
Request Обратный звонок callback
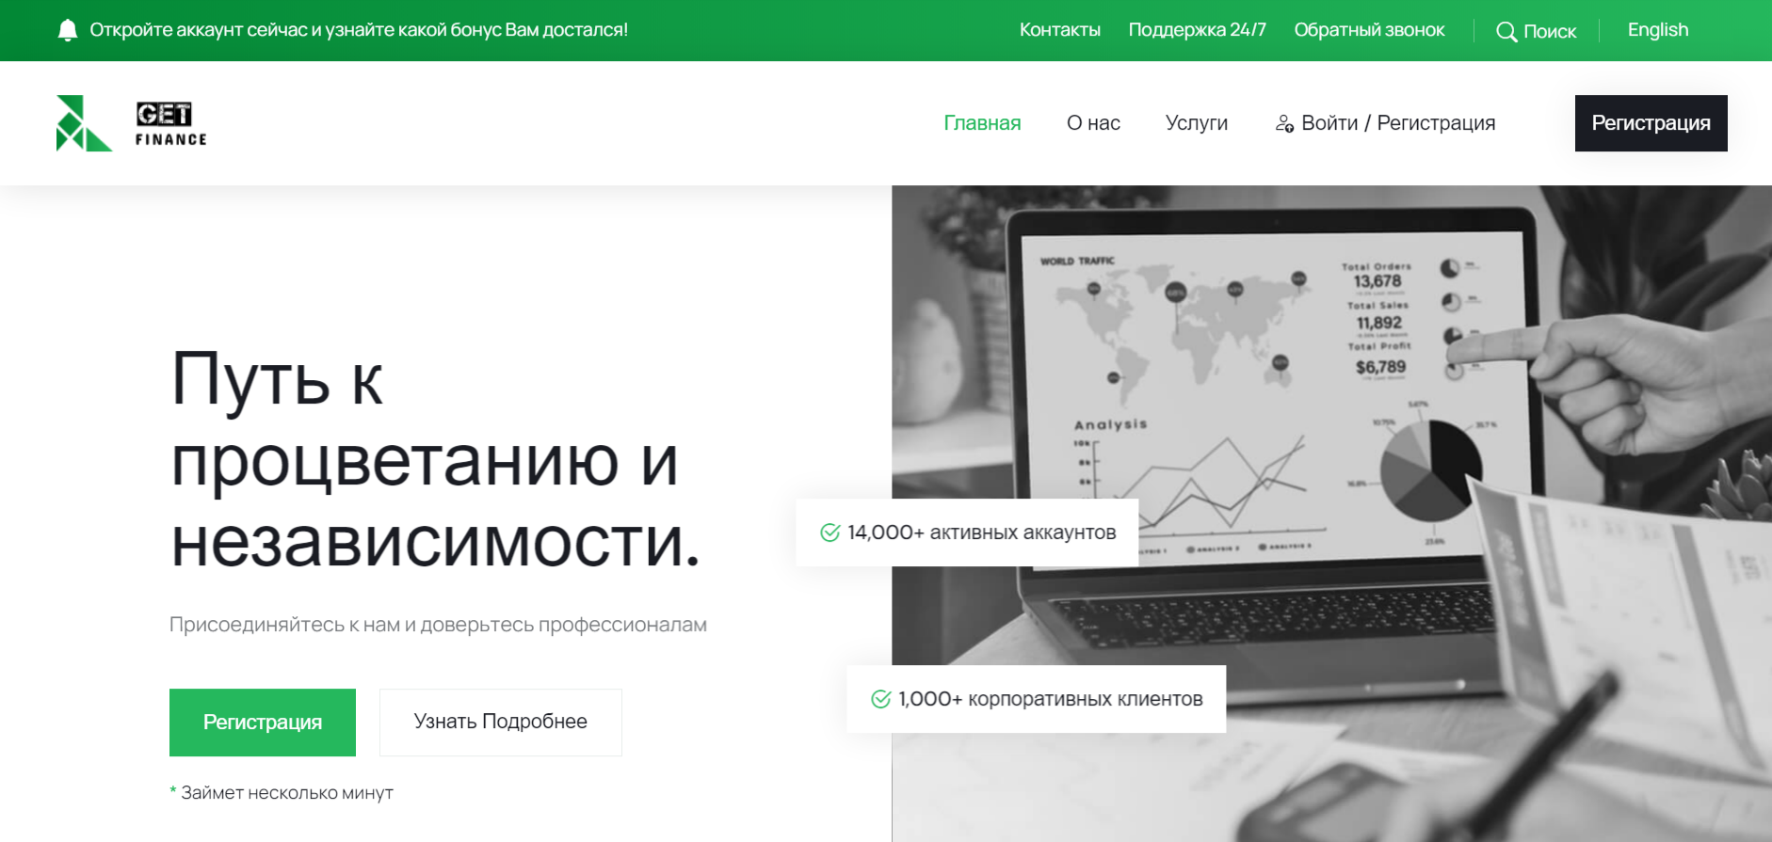[1368, 30]
